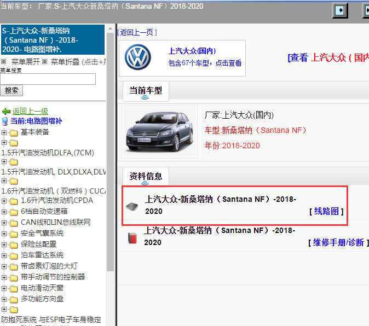Click the 菜单展开 expand-all icon
The height and width of the screenshot is (326, 369).
point(3,62)
